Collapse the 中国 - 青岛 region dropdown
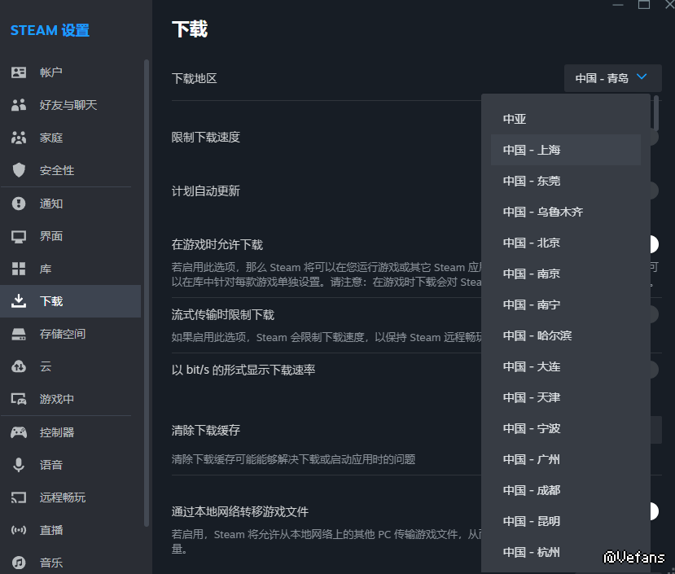Viewport: 675px width, 574px height. pyautogui.click(x=612, y=78)
